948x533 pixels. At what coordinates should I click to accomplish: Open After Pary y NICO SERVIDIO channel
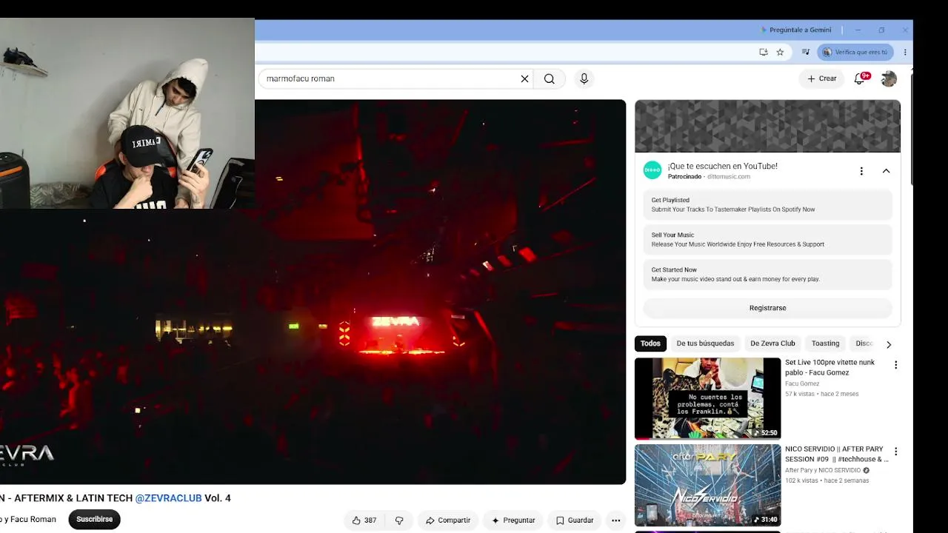(823, 470)
